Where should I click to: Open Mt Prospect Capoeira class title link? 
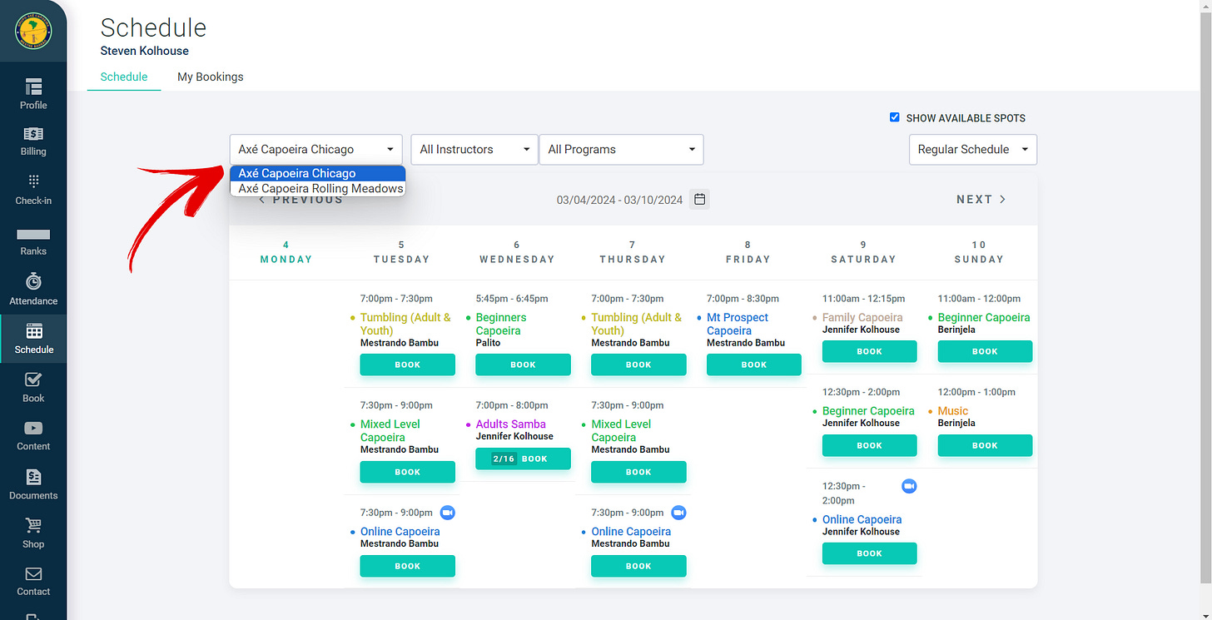(x=738, y=324)
